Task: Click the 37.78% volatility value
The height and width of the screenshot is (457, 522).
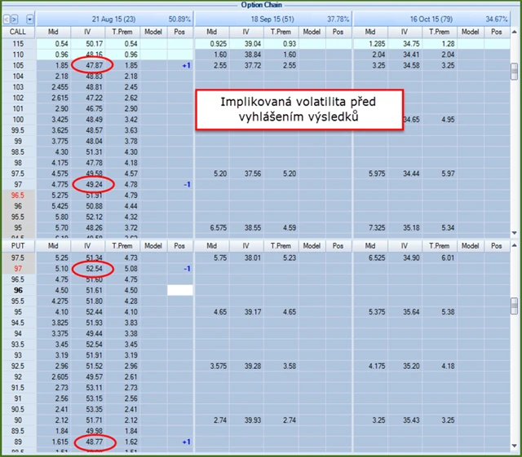Action: [338, 19]
